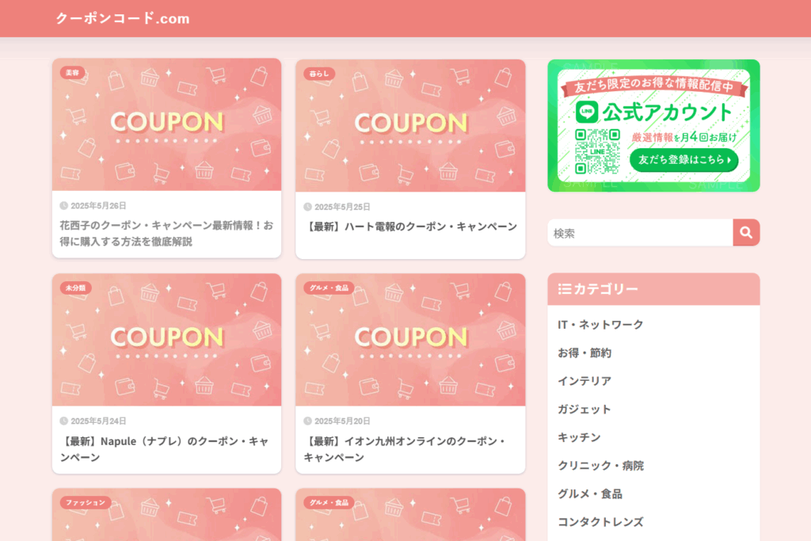Open the イオン九州オンライン coupon article title
The height and width of the screenshot is (541, 811).
coord(405,449)
